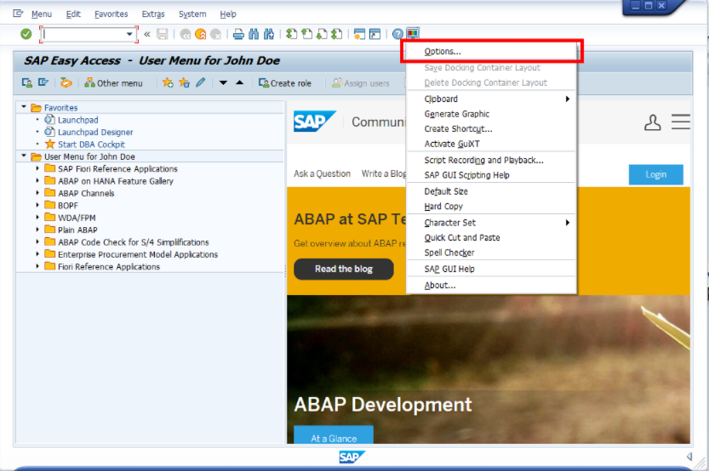This screenshot has width=709, height=471.
Task: Expand the WDA/FPM folder
Action: click(37, 217)
